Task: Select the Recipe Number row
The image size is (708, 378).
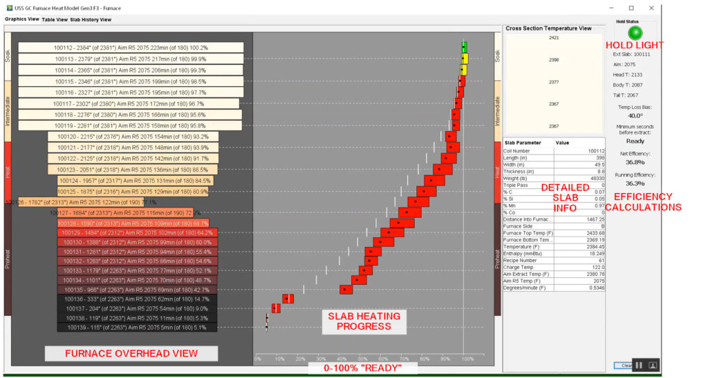Action: pos(554,261)
